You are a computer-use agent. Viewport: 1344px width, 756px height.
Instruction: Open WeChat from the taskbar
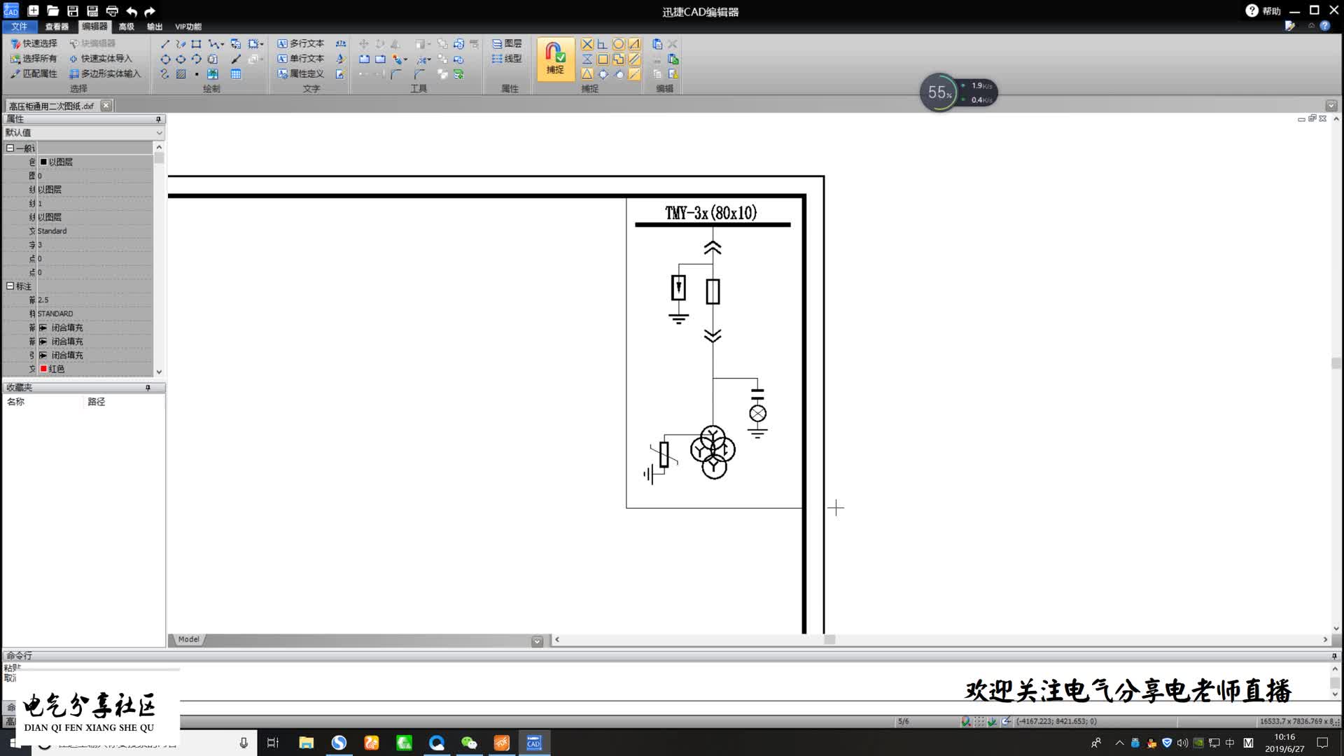click(469, 743)
